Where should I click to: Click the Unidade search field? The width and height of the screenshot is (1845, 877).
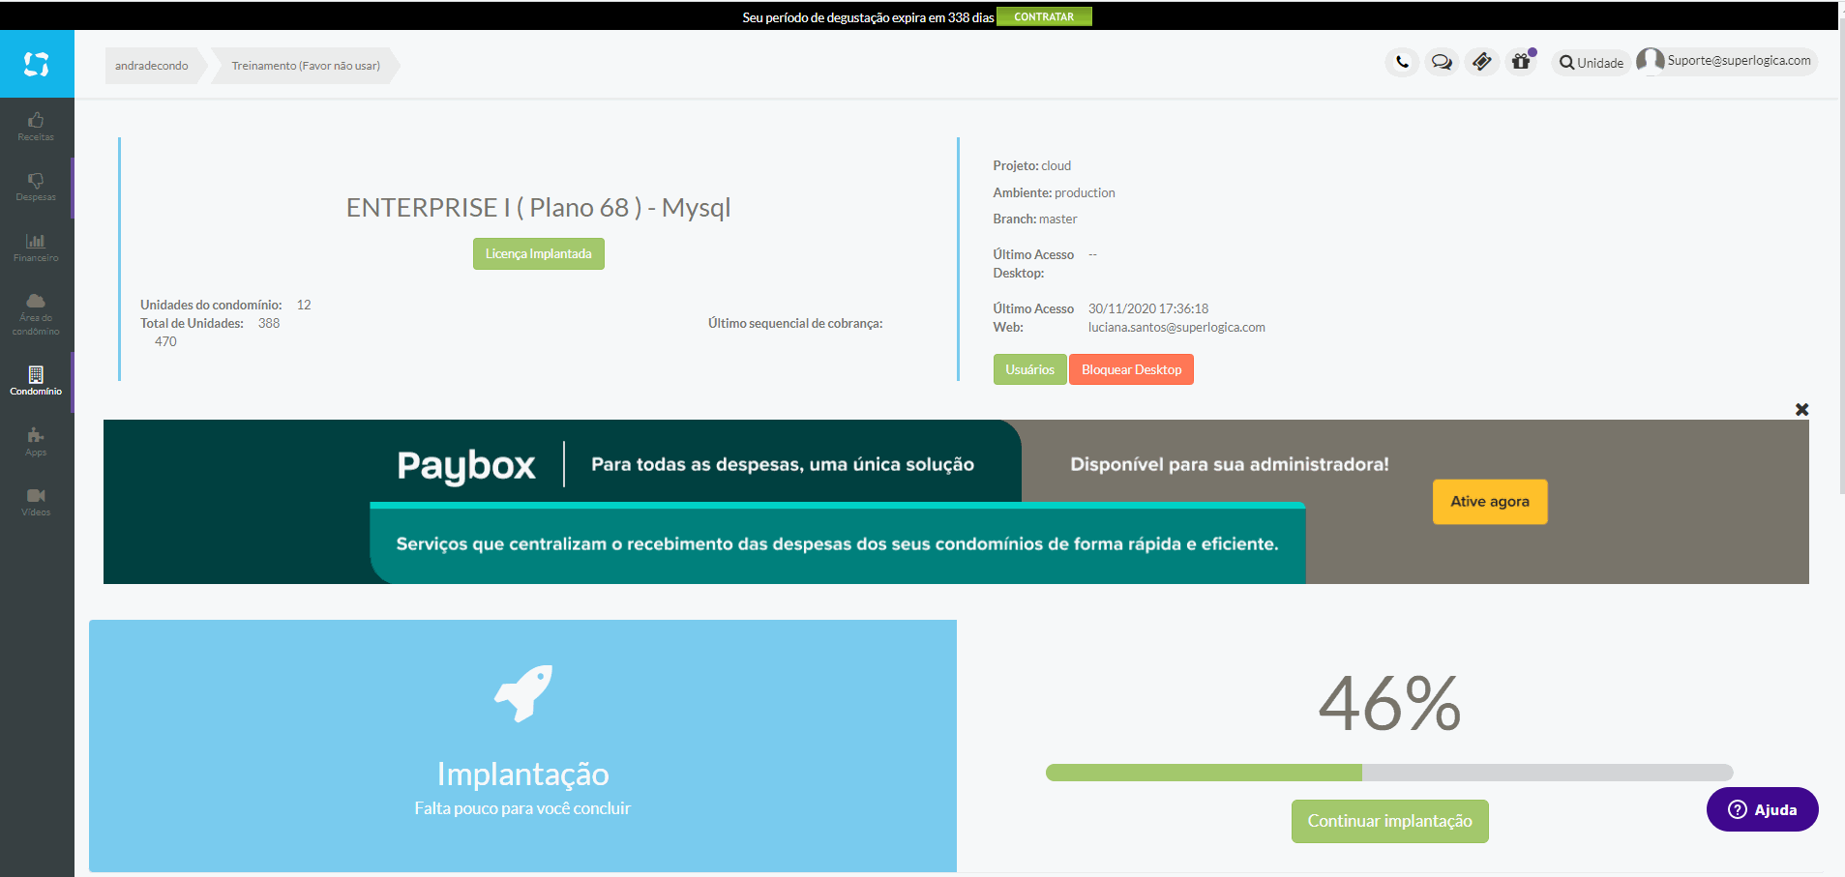coord(1591,63)
